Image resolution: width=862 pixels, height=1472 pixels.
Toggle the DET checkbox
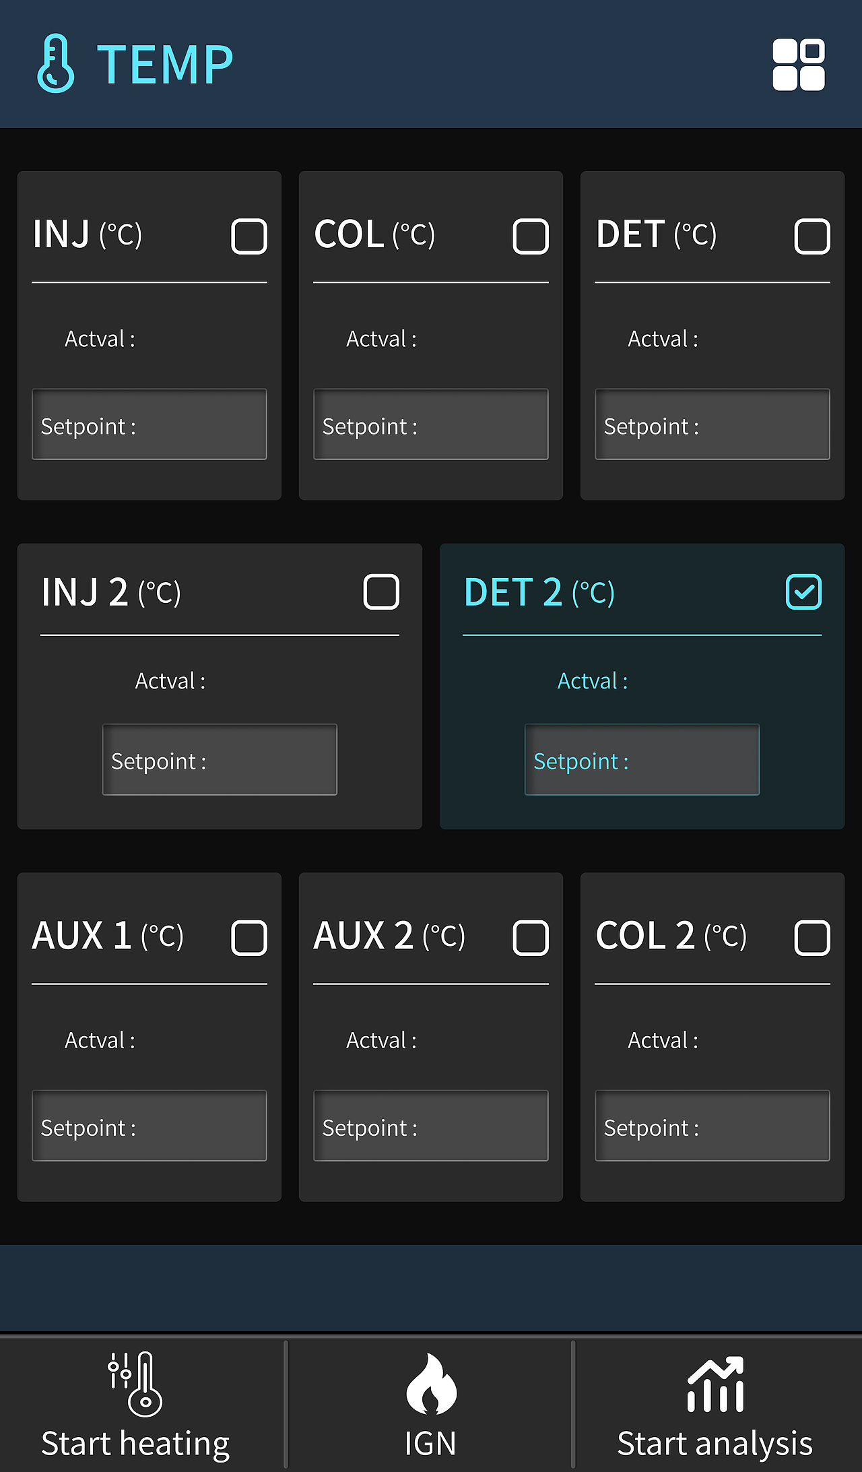pyautogui.click(x=812, y=236)
